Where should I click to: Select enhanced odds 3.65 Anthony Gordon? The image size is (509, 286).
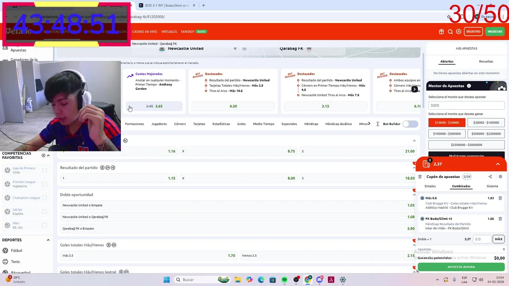pos(154,106)
